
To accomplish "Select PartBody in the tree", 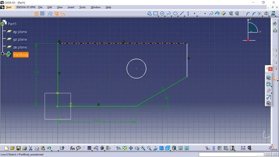I will point(21,55).
